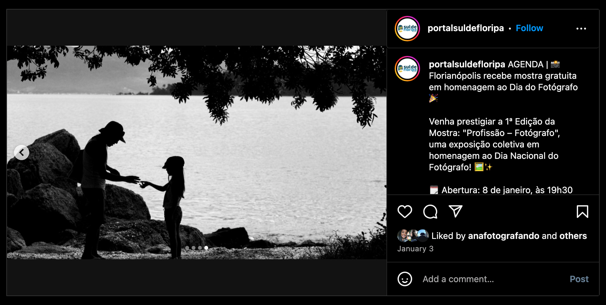Like the post with heart icon
606x305 pixels.
405,212
